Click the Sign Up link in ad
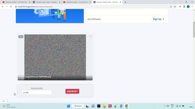195x109 pixels. 158,19
